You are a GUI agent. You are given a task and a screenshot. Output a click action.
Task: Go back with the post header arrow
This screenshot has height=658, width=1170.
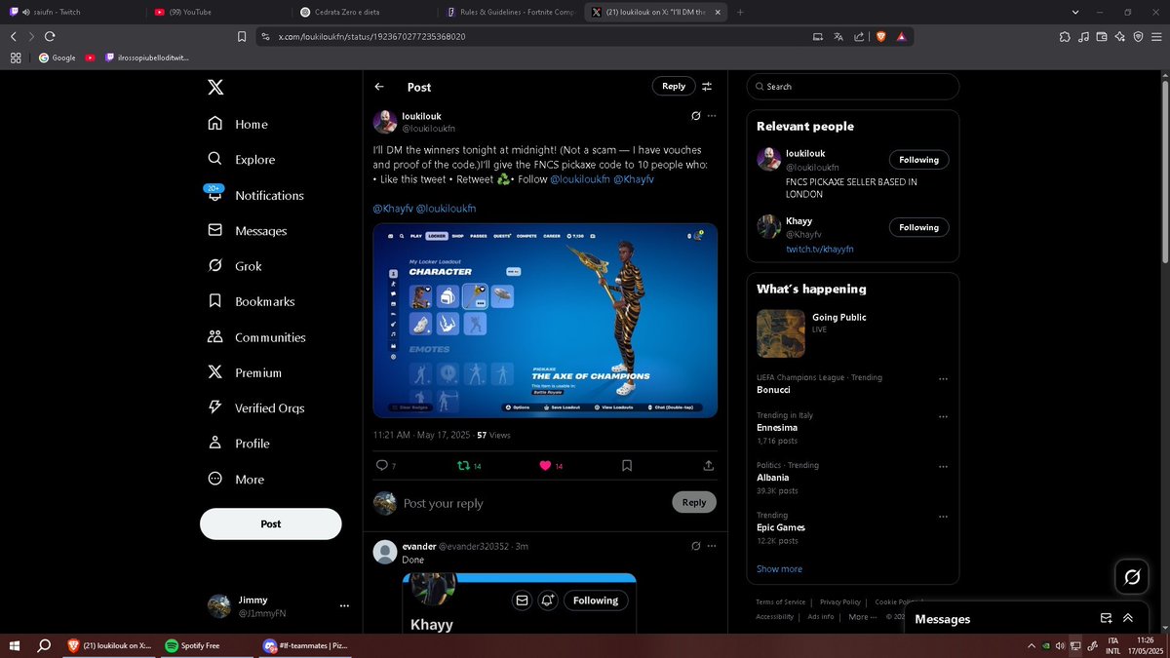[379, 87]
